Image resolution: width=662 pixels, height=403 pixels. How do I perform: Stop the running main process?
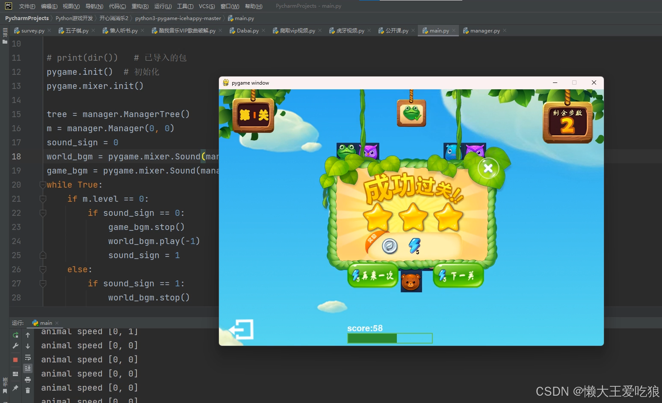[15, 360]
